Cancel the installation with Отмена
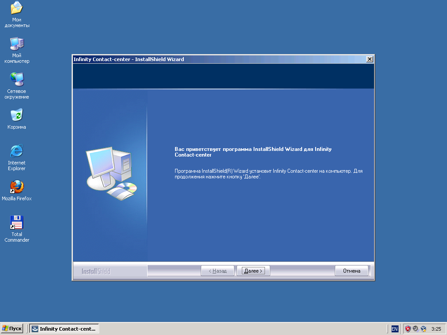This screenshot has width=447, height=335. click(351, 270)
